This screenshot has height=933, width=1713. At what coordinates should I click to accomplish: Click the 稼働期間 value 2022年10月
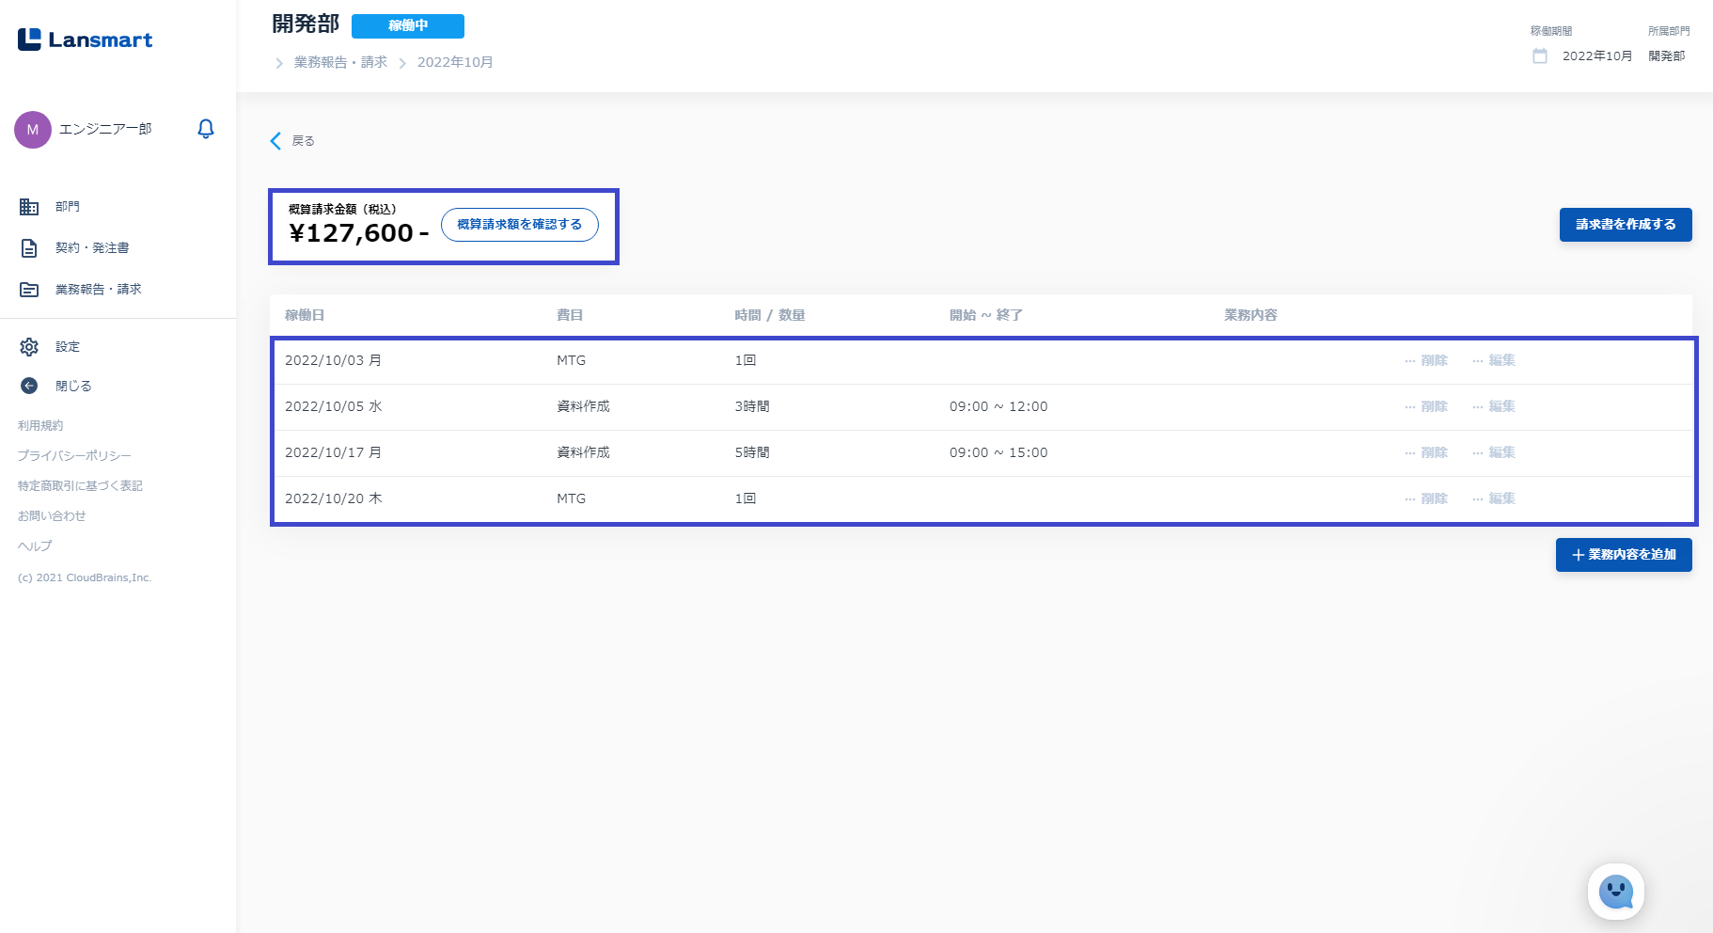[x=1597, y=56]
